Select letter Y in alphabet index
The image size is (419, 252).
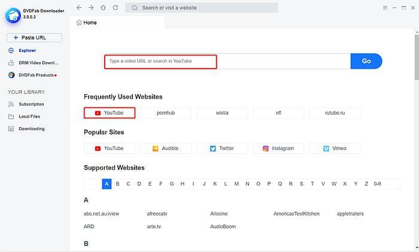[356, 184]
